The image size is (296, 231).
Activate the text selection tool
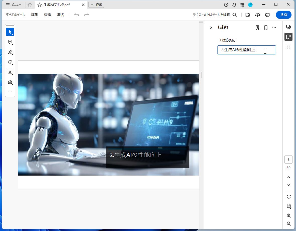[10, 72]
